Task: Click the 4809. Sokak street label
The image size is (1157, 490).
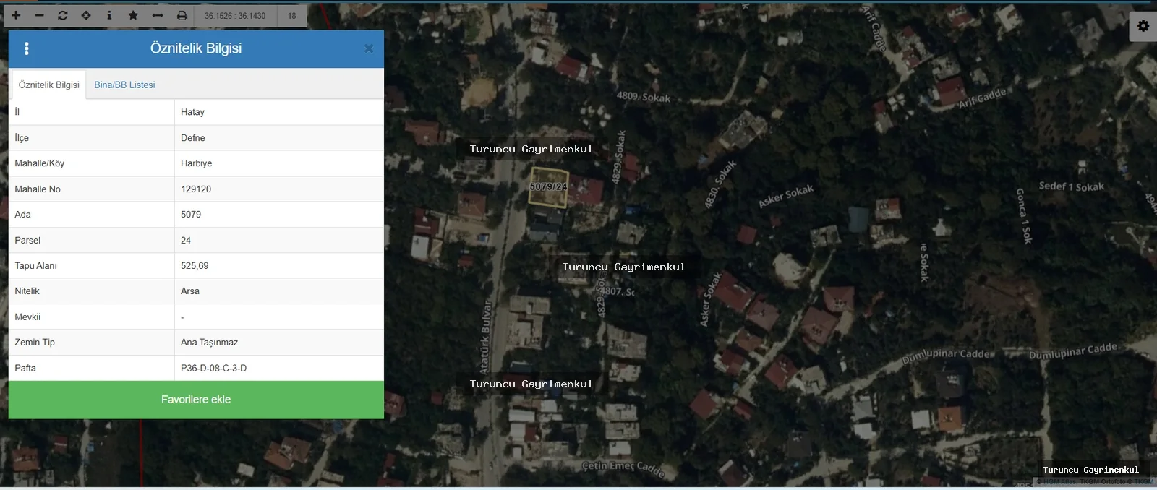Action: coord(644,97)
